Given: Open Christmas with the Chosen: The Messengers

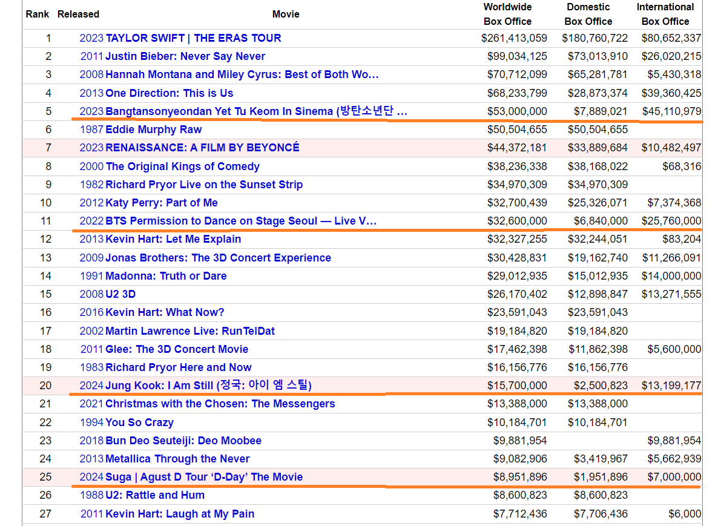Looking at the screenshot, I should pyautogui.click(x=220, y=404).
